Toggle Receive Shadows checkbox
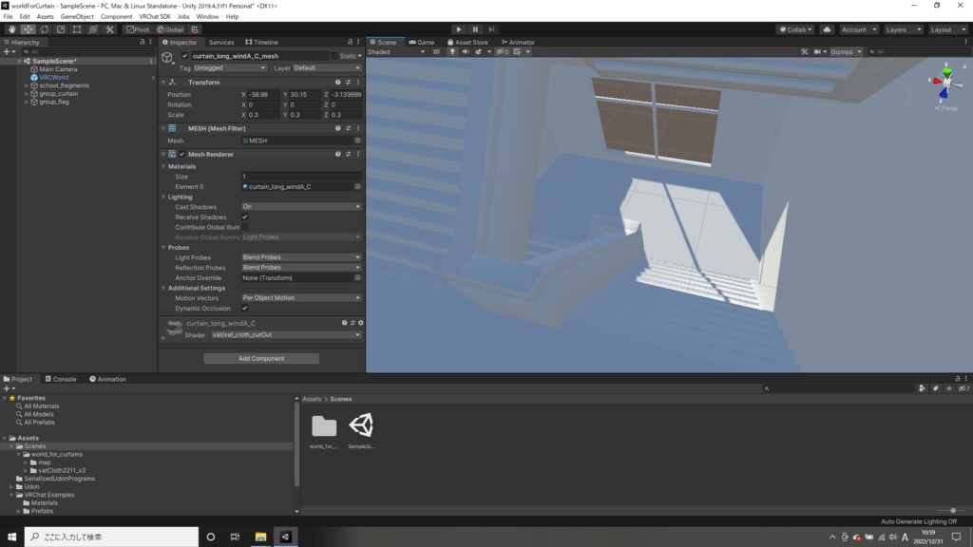The width and height of the screenshot is (973, 547). tap(244, 217)
